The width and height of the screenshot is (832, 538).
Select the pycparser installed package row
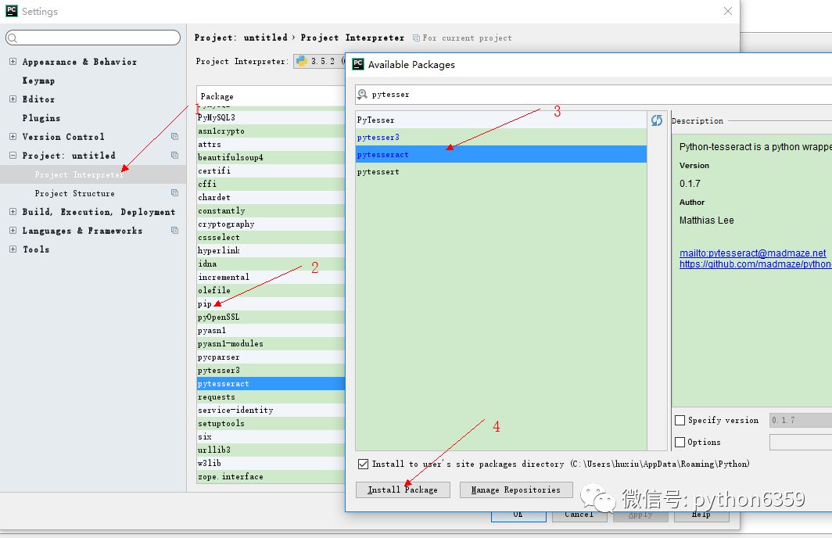pyautogui.click(x=271, y=357)
